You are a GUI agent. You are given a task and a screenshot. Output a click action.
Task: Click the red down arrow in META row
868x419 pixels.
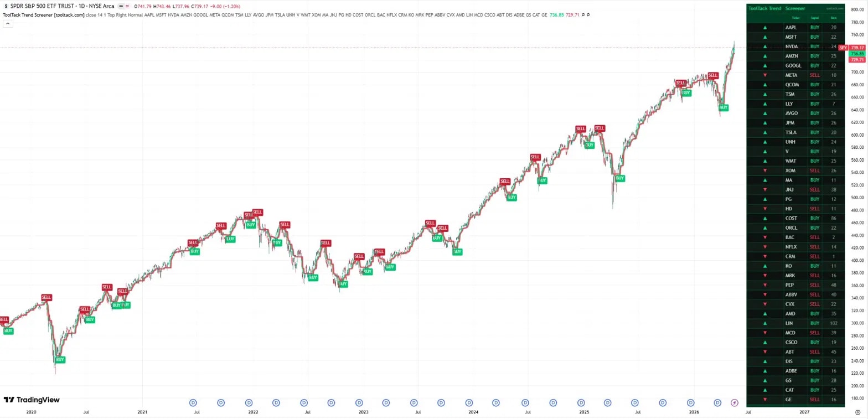tap(765, 75)
